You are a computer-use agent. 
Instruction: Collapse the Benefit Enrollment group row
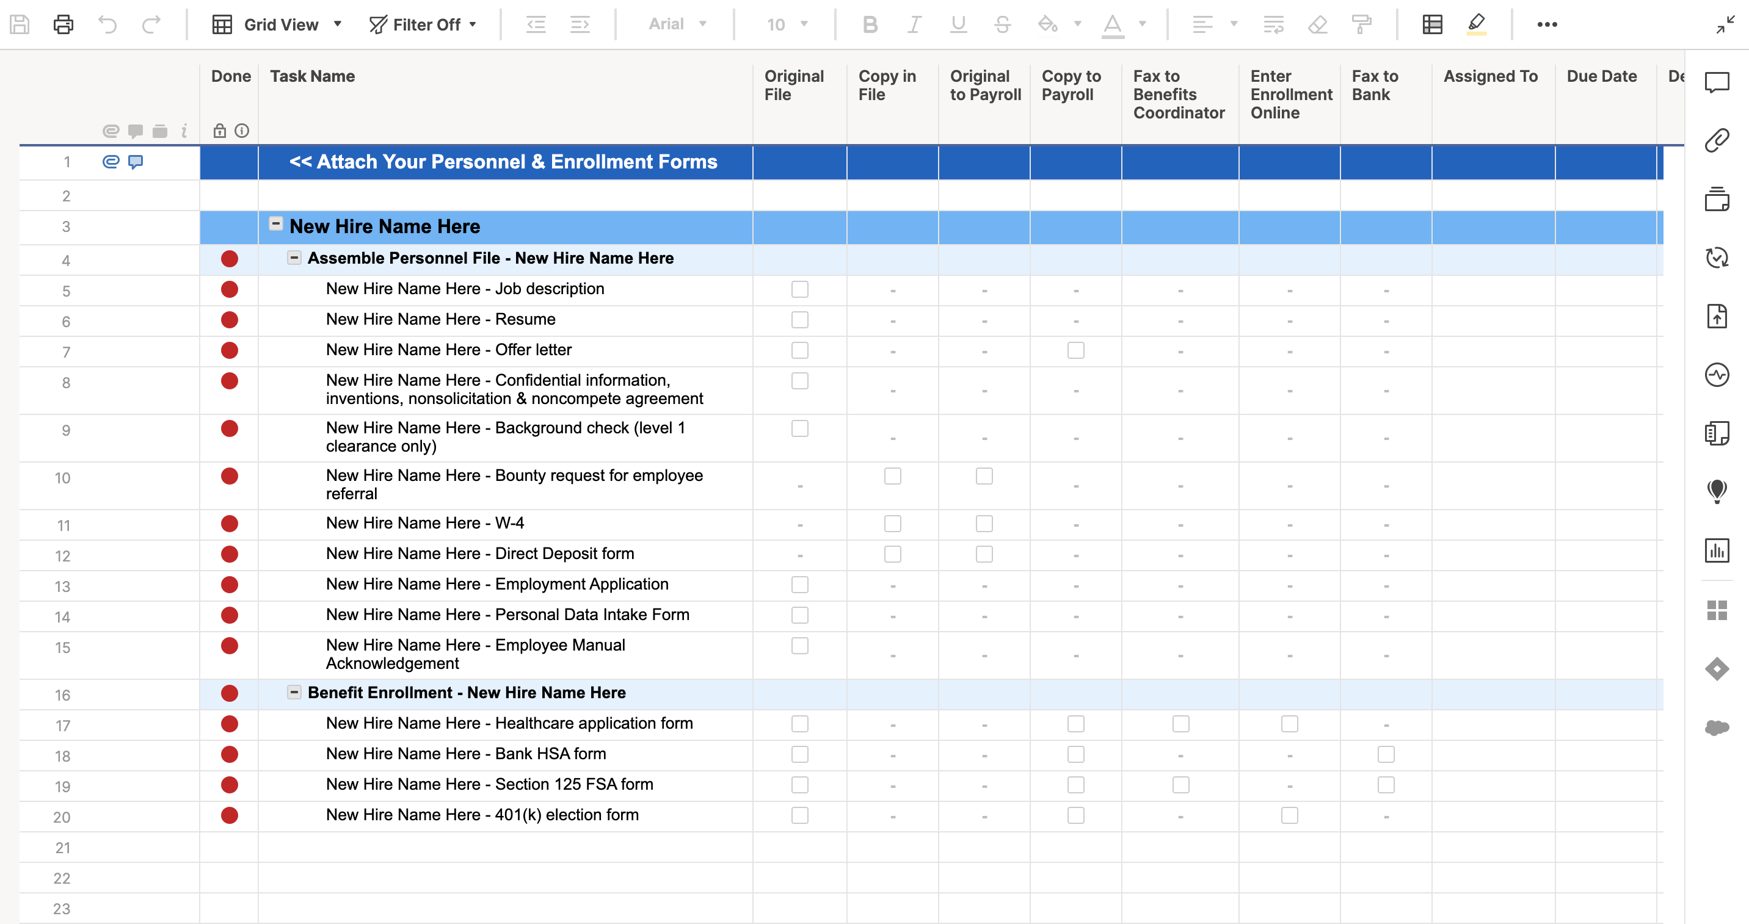tap(294, 692)
